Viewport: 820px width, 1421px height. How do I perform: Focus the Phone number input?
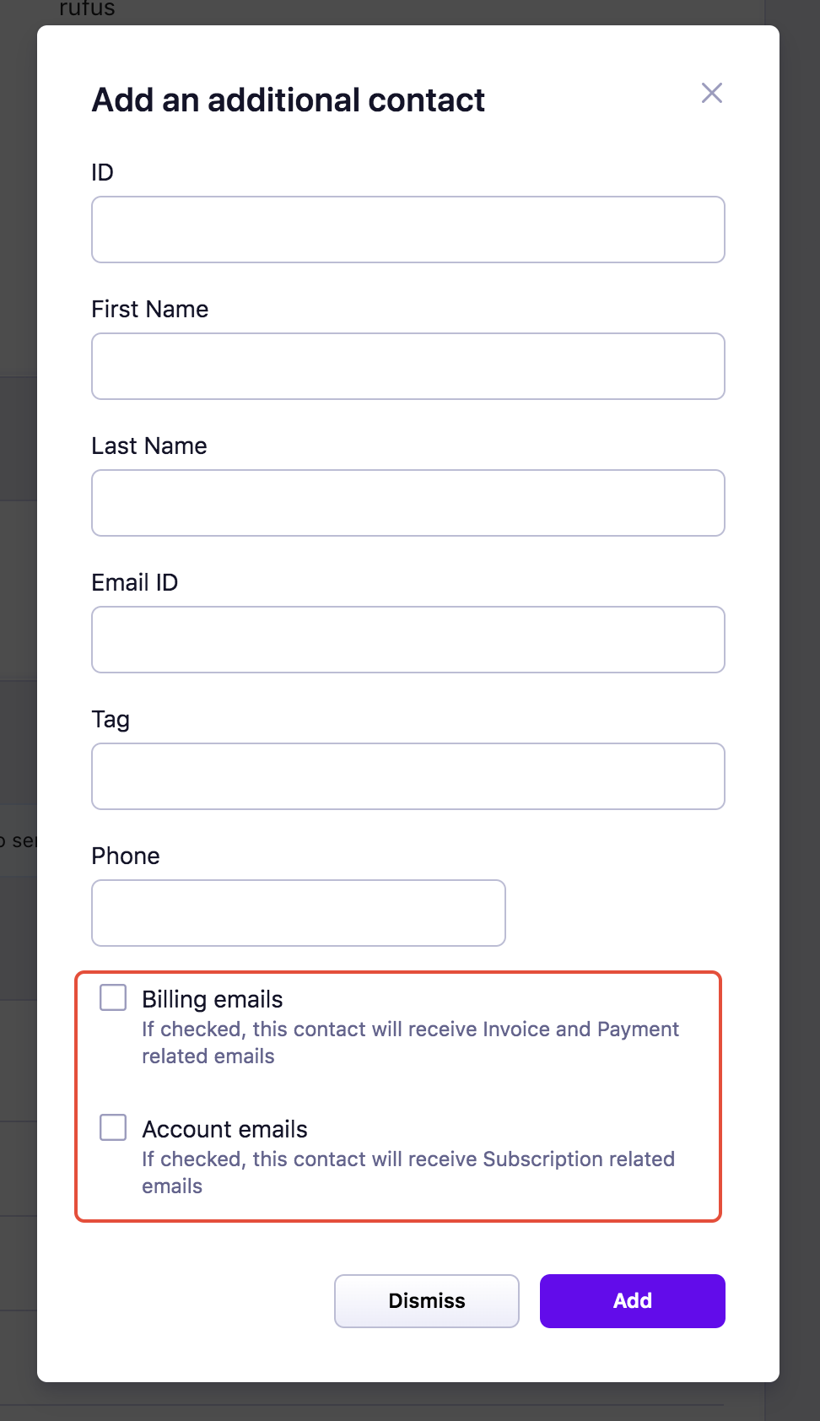pos(298,913)
